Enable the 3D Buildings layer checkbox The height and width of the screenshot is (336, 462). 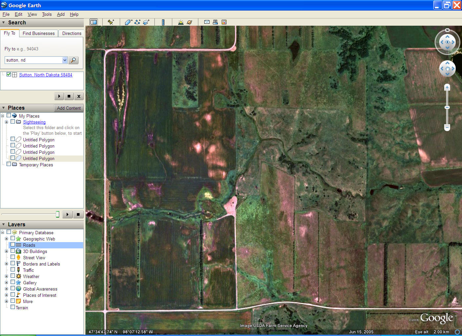[13, 251]
